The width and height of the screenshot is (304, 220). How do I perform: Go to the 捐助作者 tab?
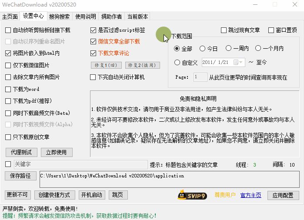(111, 17)
